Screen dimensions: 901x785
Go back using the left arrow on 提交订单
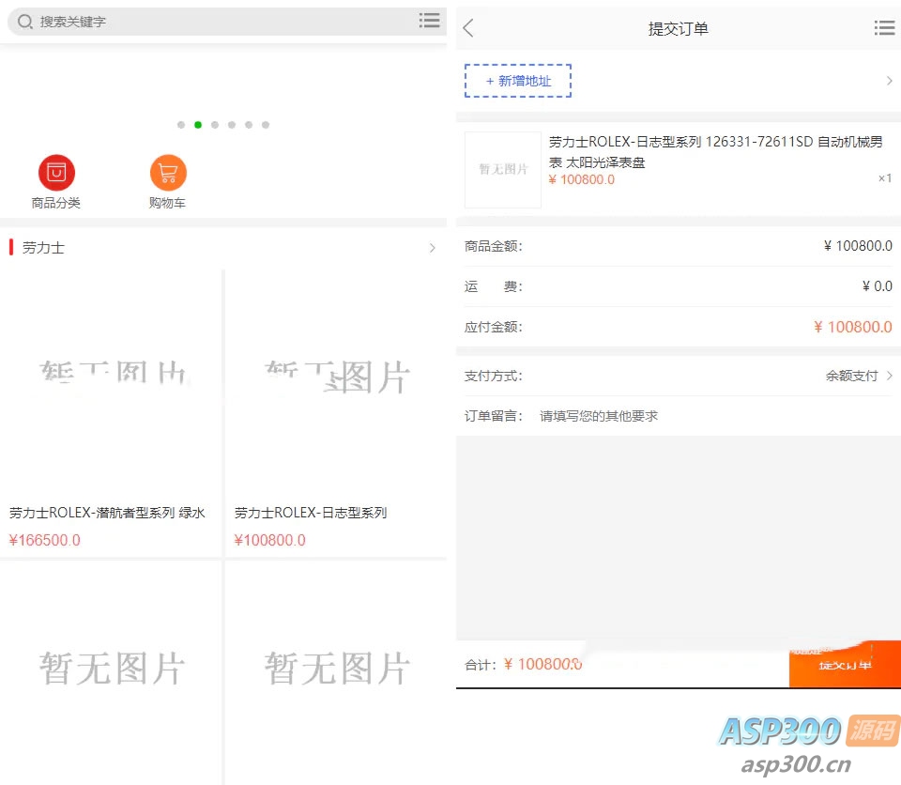click(x=468, y=28)
